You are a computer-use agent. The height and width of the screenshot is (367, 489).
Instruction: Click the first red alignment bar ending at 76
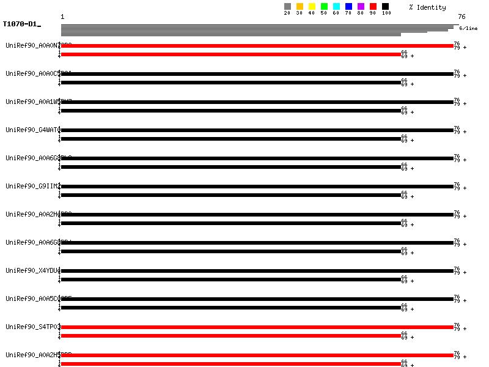257,46
